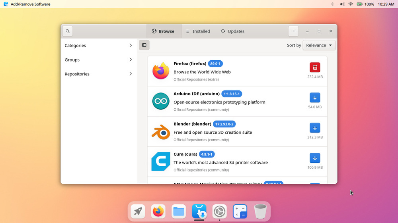Install Arduino IDE with its download button
This screenshot has width=398, height=223.
coord(315,98)
